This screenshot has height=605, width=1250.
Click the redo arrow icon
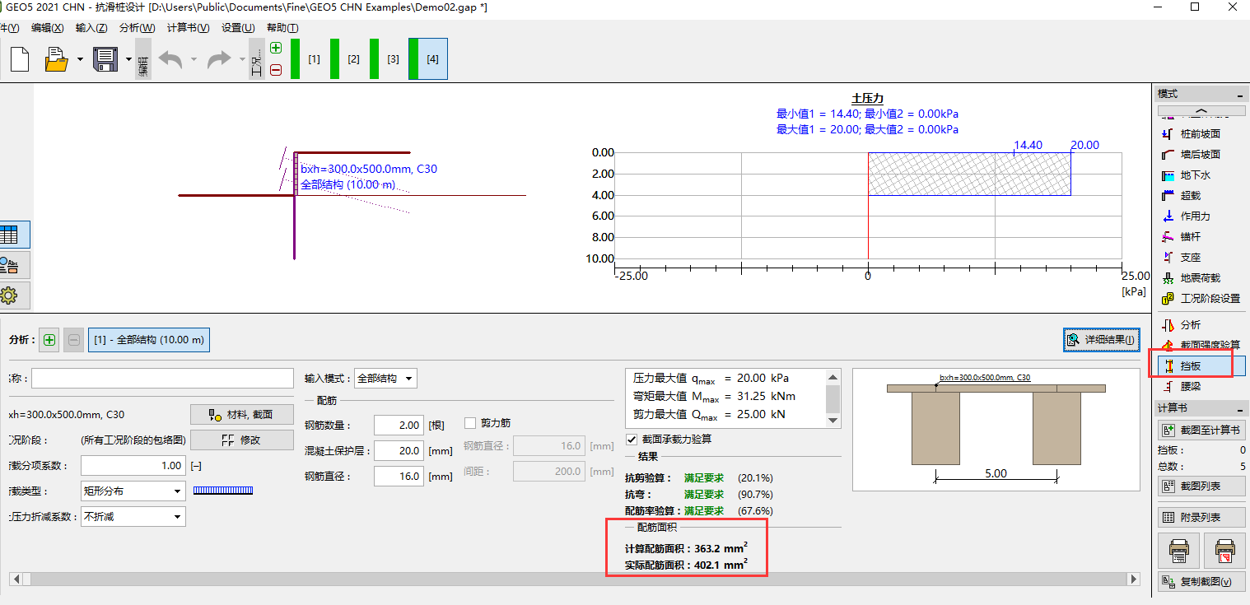point(220,59)
